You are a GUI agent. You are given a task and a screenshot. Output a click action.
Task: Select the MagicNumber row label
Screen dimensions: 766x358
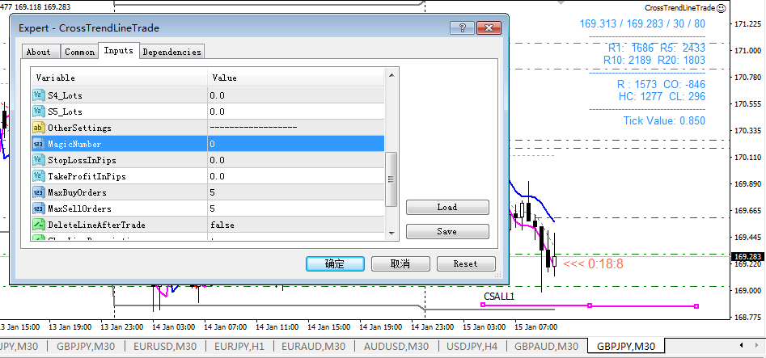pyautogui.click(x=74, y=144)
